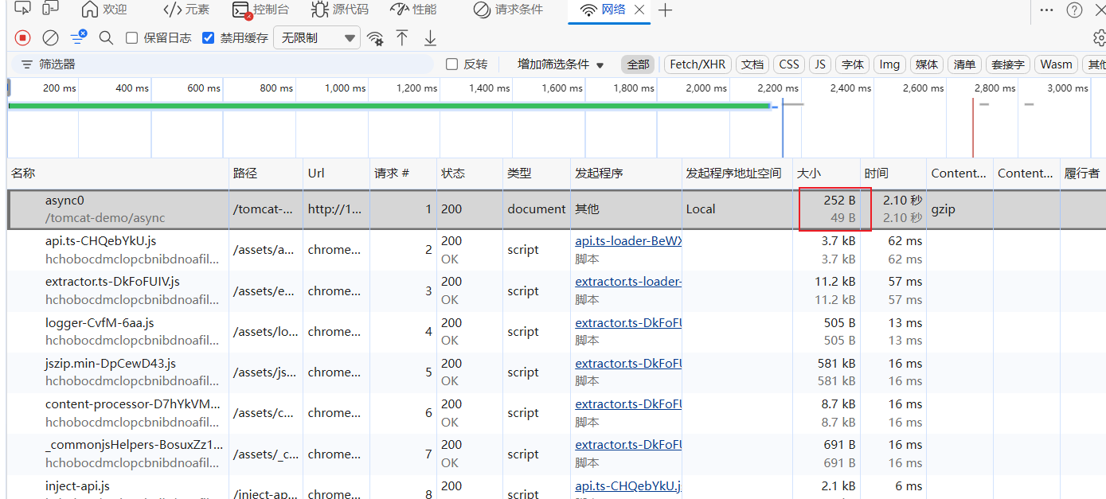Select the _commonjsHelpers request row

557,454
